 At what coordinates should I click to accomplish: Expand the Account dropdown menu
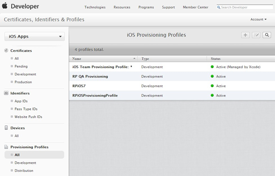click(258, 19)
